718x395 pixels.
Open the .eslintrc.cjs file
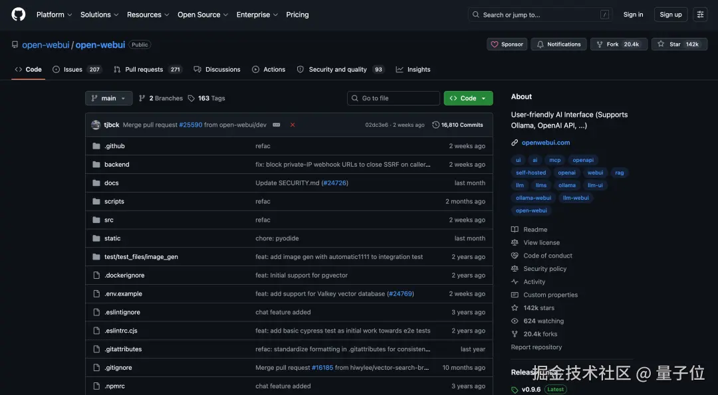pyautogui.click(x=121, y=331)
